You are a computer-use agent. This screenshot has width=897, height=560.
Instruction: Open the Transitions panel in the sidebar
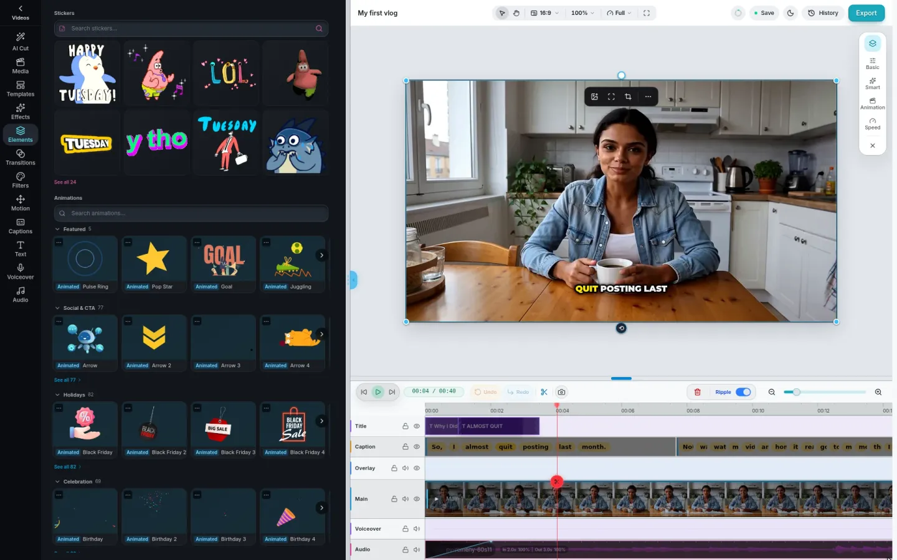[x=21, y=157]
